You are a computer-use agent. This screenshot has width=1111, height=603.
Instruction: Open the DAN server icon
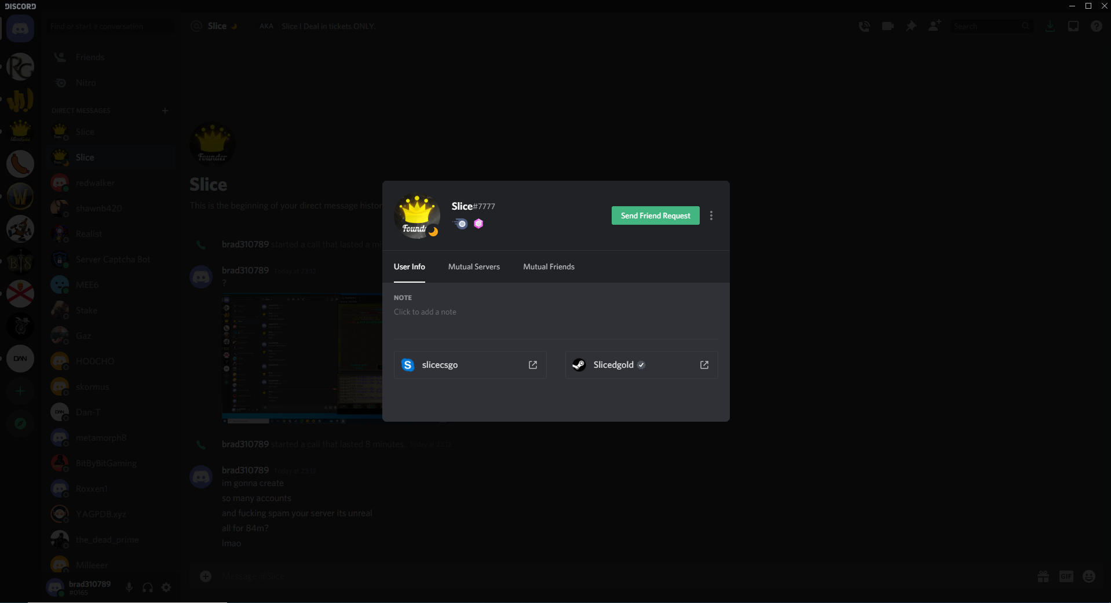20,359
